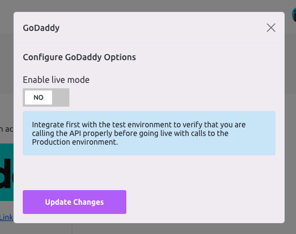Toggle the Enable live mode switch
This screenshot has width=296, height=234.
coord(46,97)
